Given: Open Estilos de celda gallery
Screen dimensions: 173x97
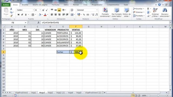Looking at the screenshot, I should coord(127,12).
